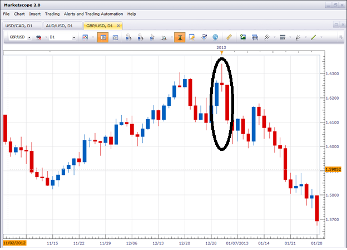Viewport: 347px width, 250px height.
Task: Toggle the highlighted orange hourglass button
Action: click(179, 37)
